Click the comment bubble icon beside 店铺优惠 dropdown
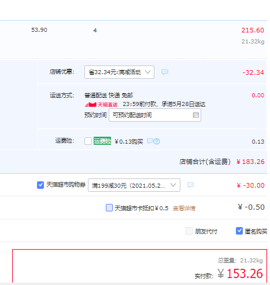The width and height of the screenshot is (270, 285). click(x=165, y=72)
